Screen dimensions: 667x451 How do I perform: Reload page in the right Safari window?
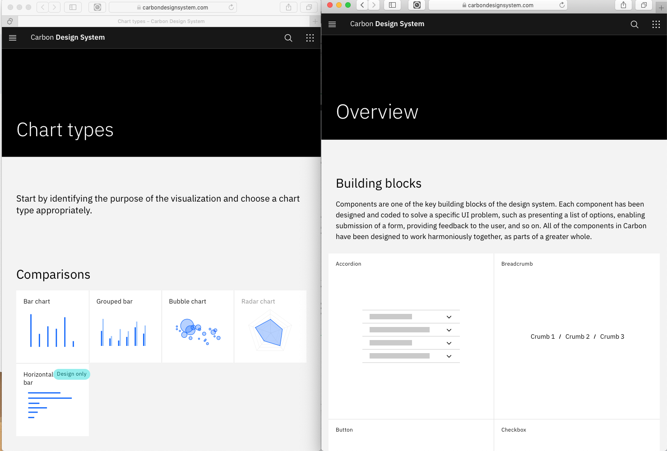(562, 5)
